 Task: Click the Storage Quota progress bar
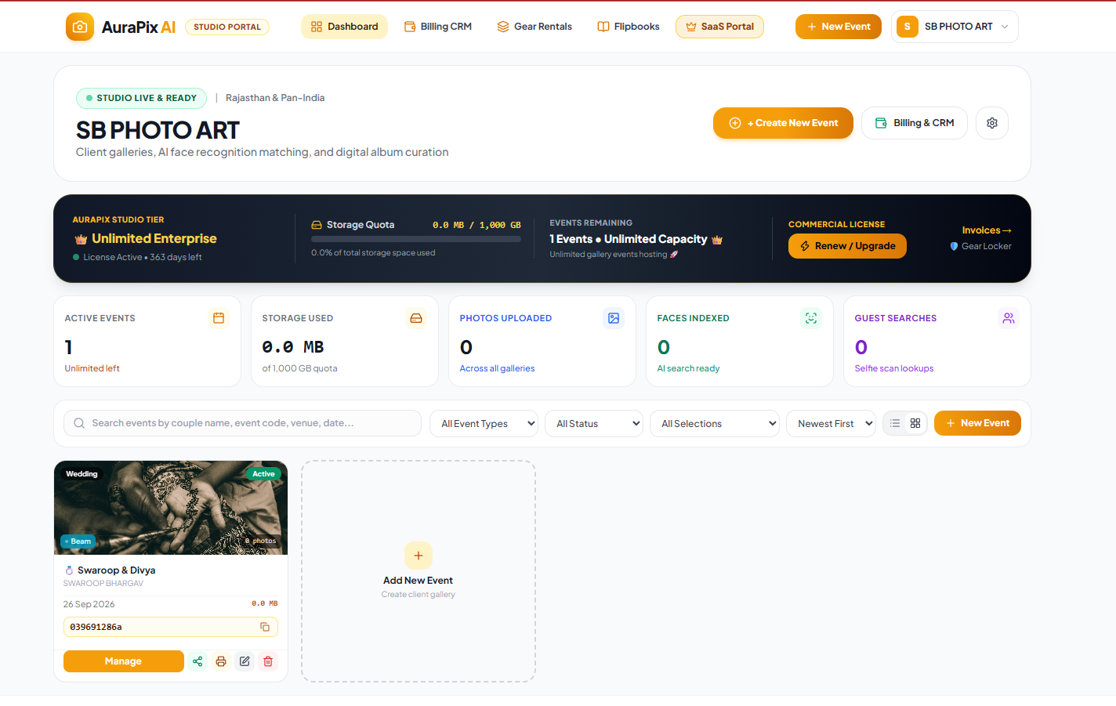(x=416, y=239)
